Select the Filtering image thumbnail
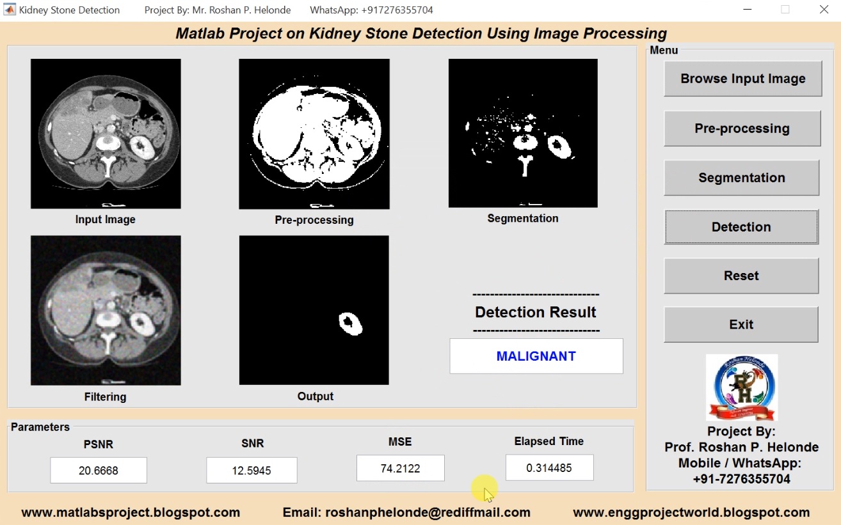This screenshot has height=525, width=841. click(106, 310)
